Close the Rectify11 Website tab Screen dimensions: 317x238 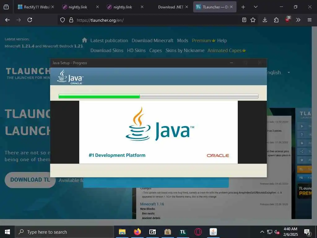[x=53, y=7]
